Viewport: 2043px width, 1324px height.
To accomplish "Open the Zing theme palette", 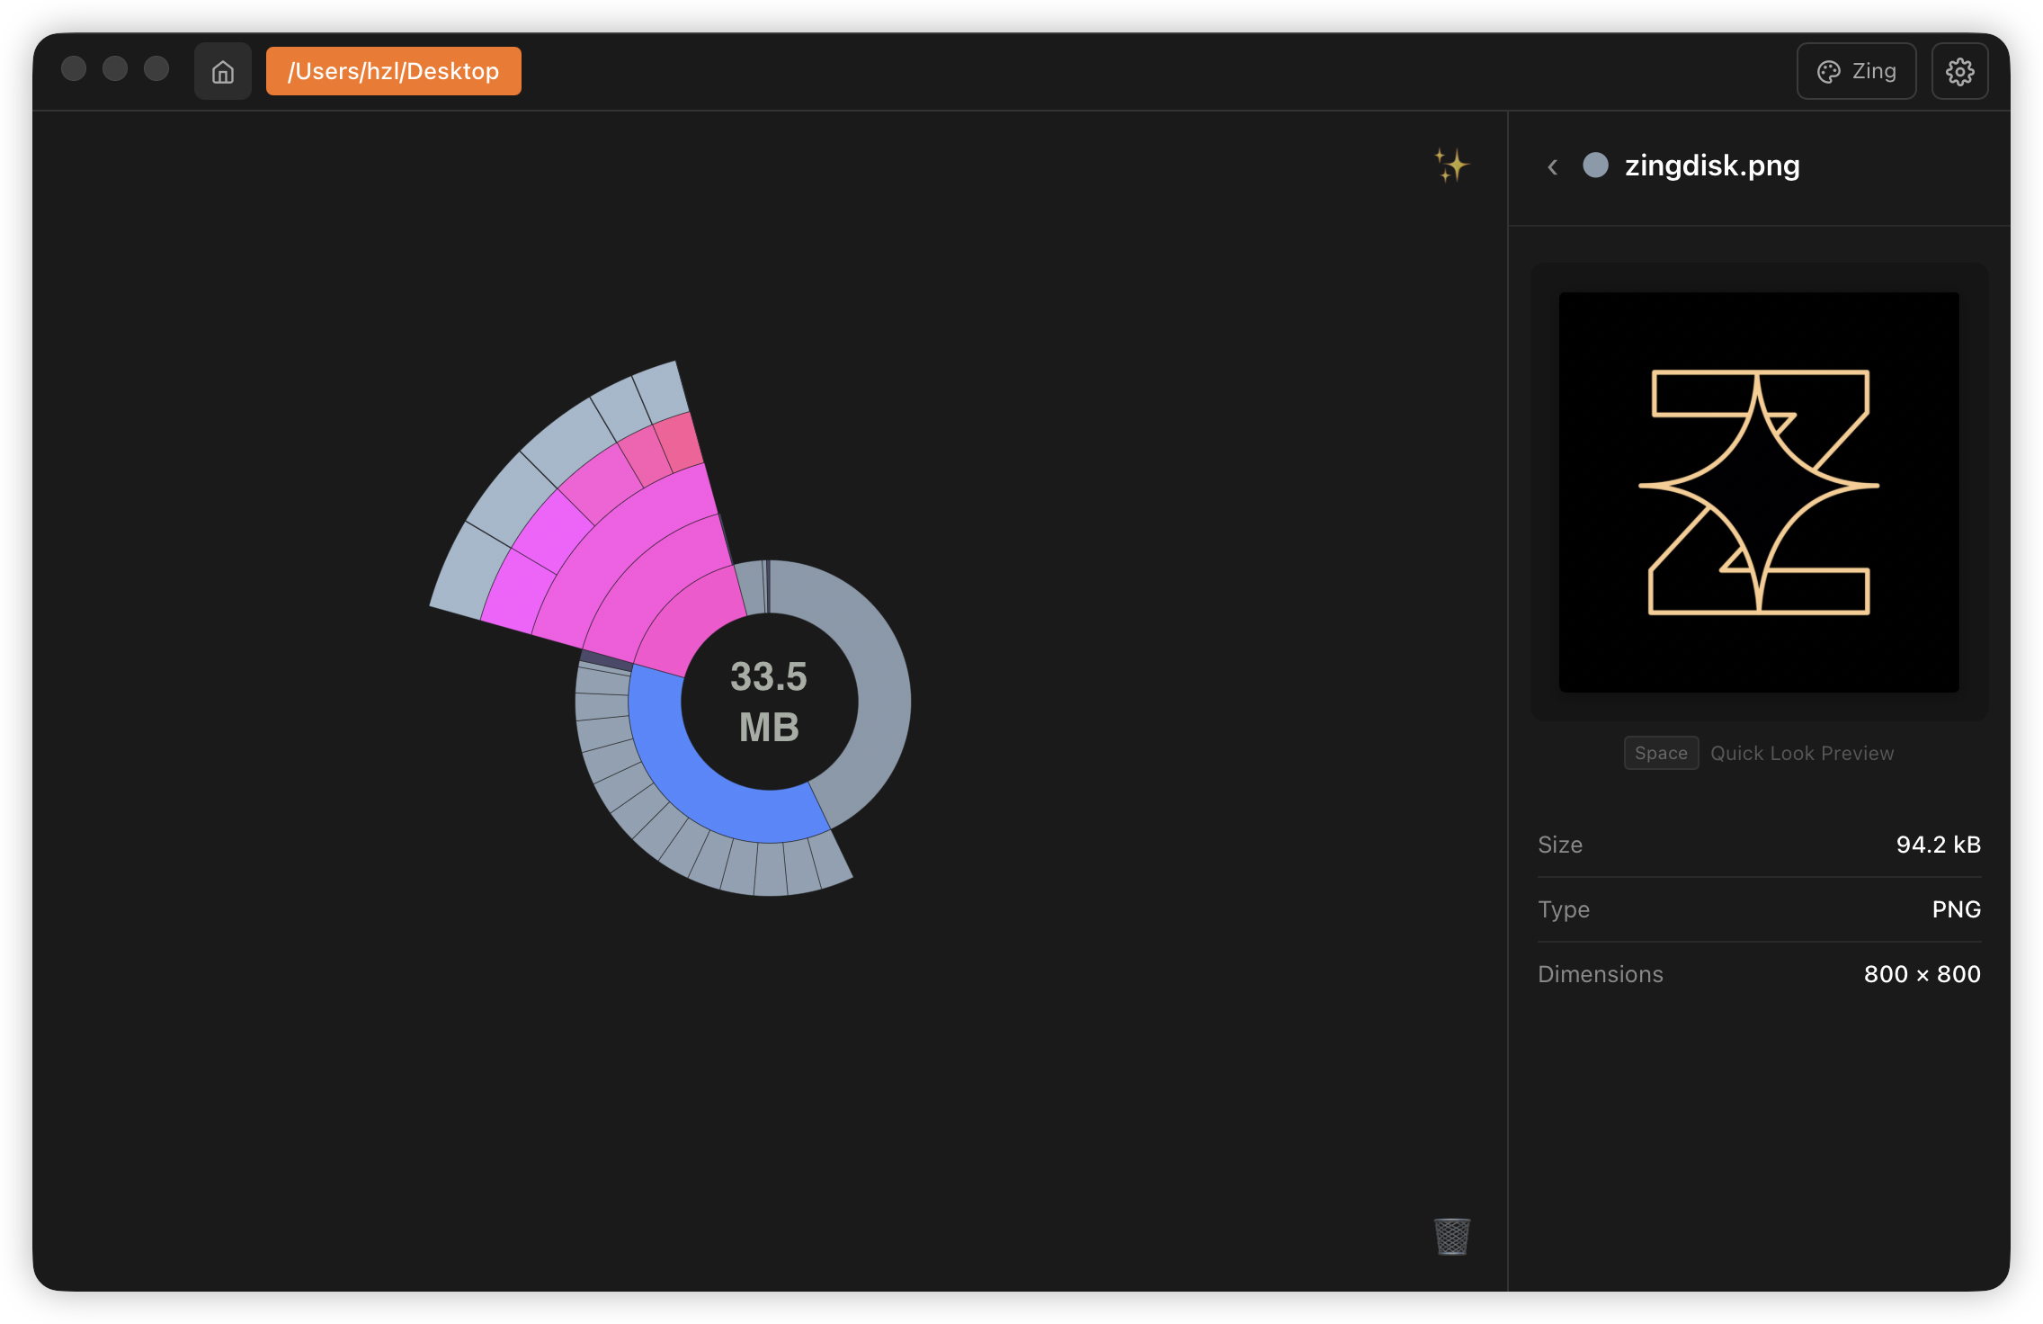I will 1855,70.
